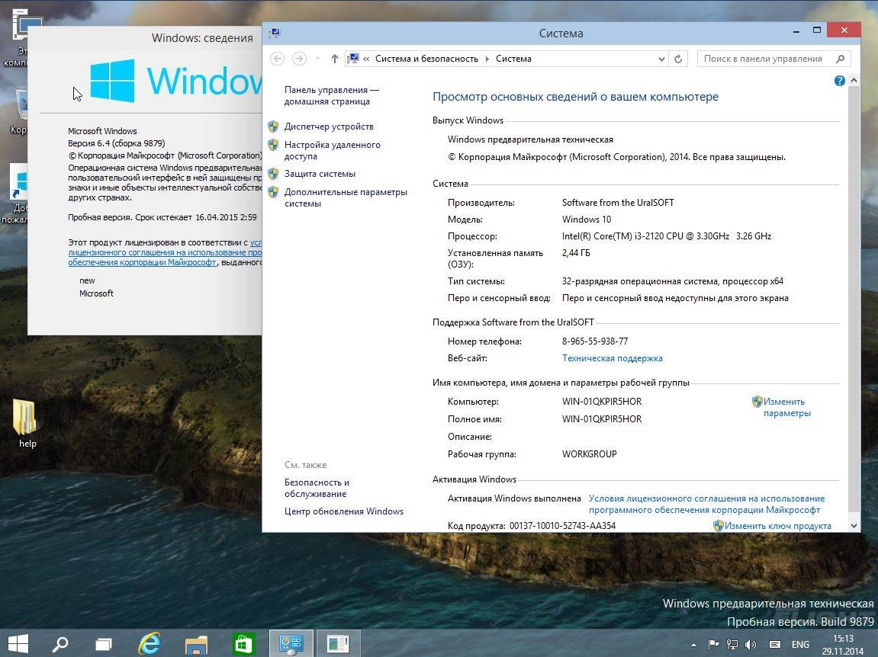The width and height of the screenshot is (878, 657).
Task: Click the Поиск в панели управления field
Action: click(773, 59)
